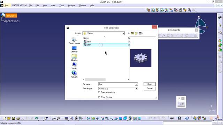This screenshot has width=223, height=125.
Task: Open the Insert menu
Action: click(x=53, y=6)
